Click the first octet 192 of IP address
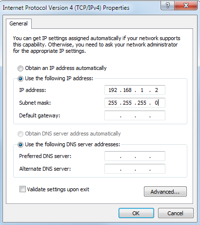Screen dimensions: 200x225 coord(113,90)
